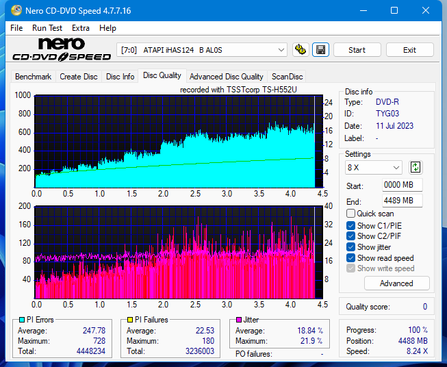Screen dimensions: 447x367
Task: Click the disc ID TYG03 text
Action: coord(387,114)
